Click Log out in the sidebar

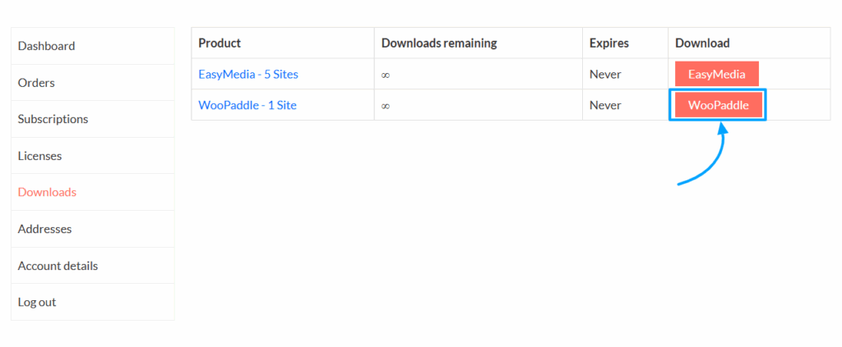(37, 302)
